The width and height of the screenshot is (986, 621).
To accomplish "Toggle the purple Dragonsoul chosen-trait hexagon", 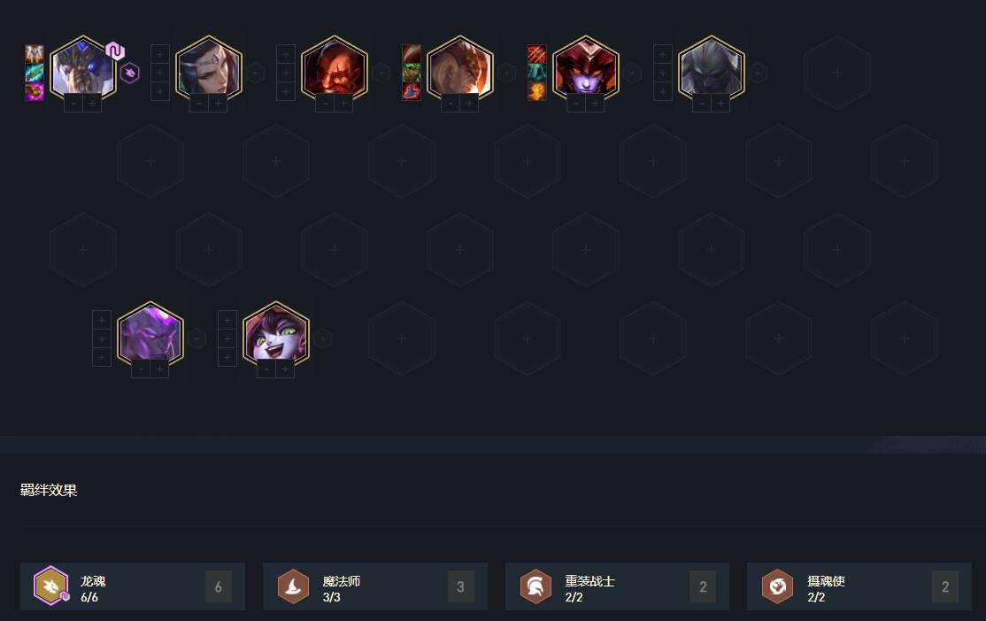I will point(129,73).
